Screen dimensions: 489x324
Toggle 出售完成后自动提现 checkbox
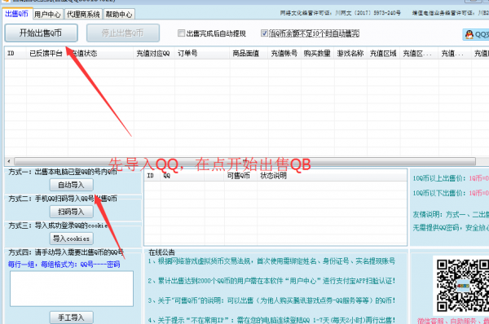pos(181,33)
